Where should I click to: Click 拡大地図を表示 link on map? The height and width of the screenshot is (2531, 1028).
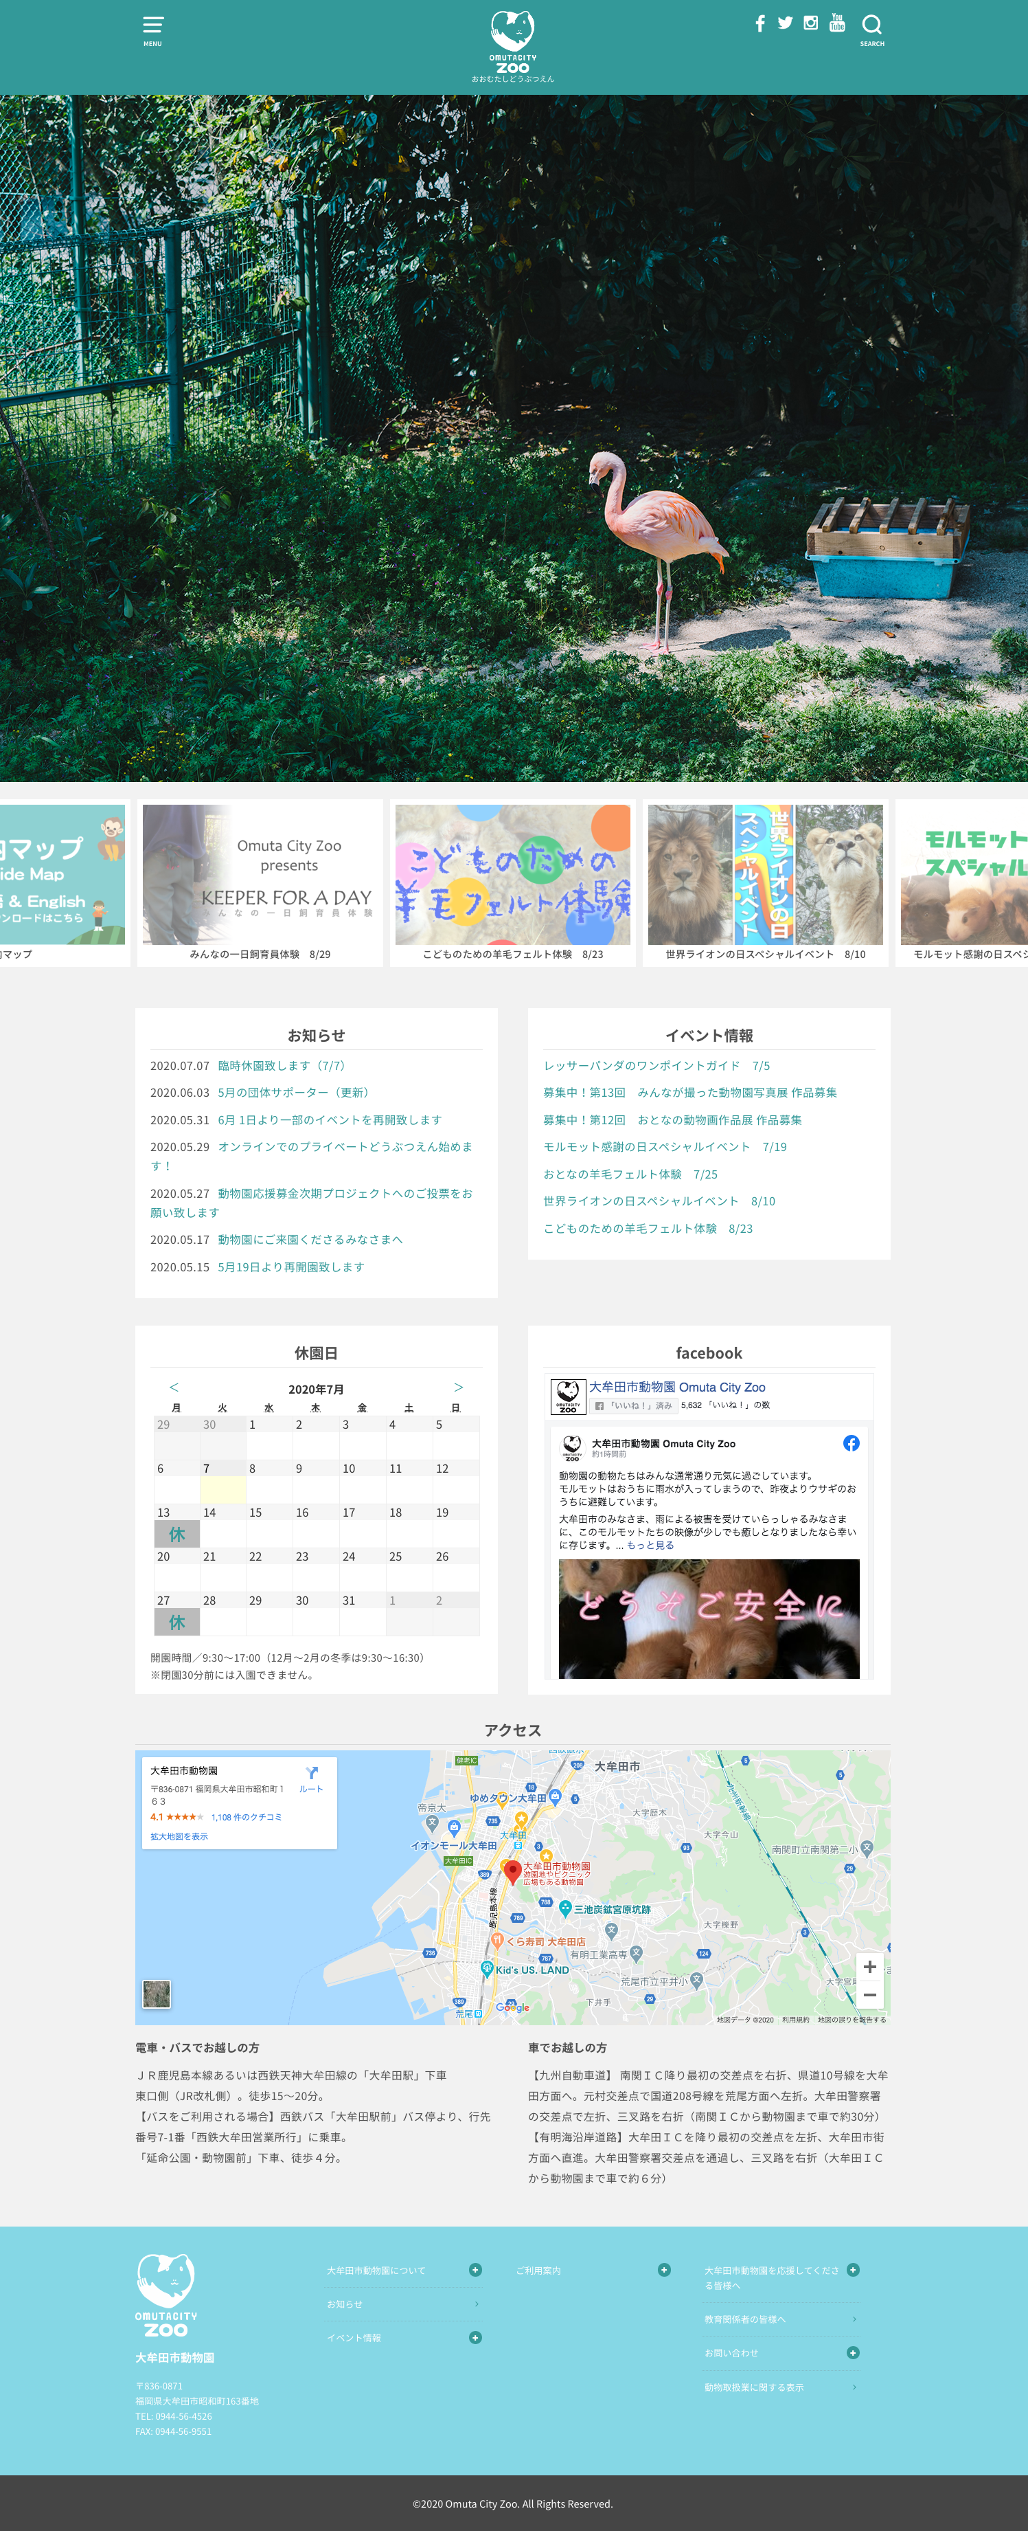pos(179,1836)
